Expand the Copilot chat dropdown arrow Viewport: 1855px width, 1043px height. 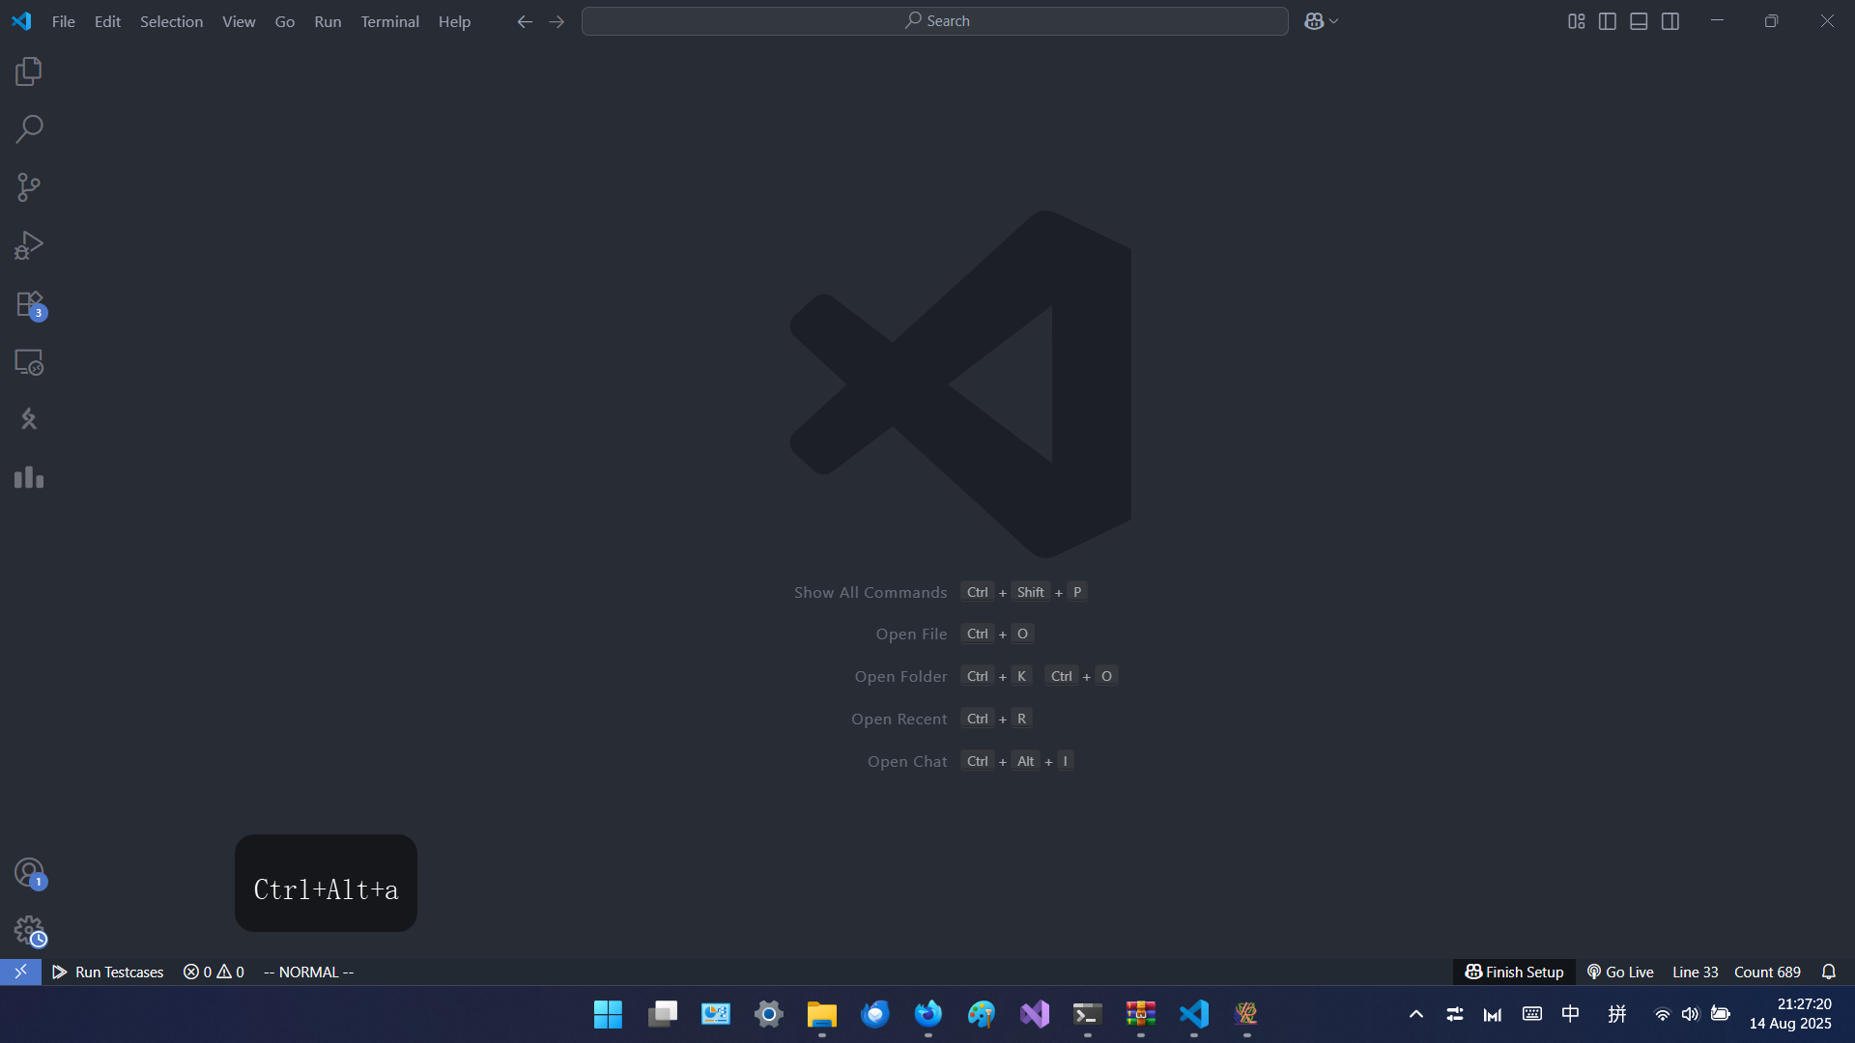(x=1334, y=21)
